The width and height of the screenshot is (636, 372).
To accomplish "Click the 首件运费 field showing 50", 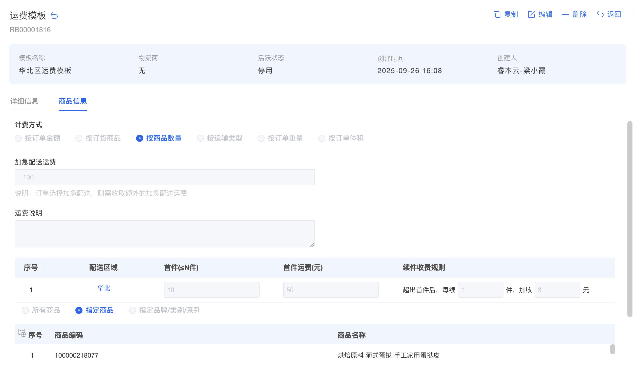I will [x=331, y=290].
